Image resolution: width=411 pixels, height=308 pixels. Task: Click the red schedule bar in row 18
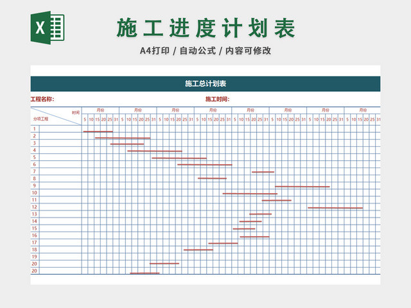click(x=198, y=250)
